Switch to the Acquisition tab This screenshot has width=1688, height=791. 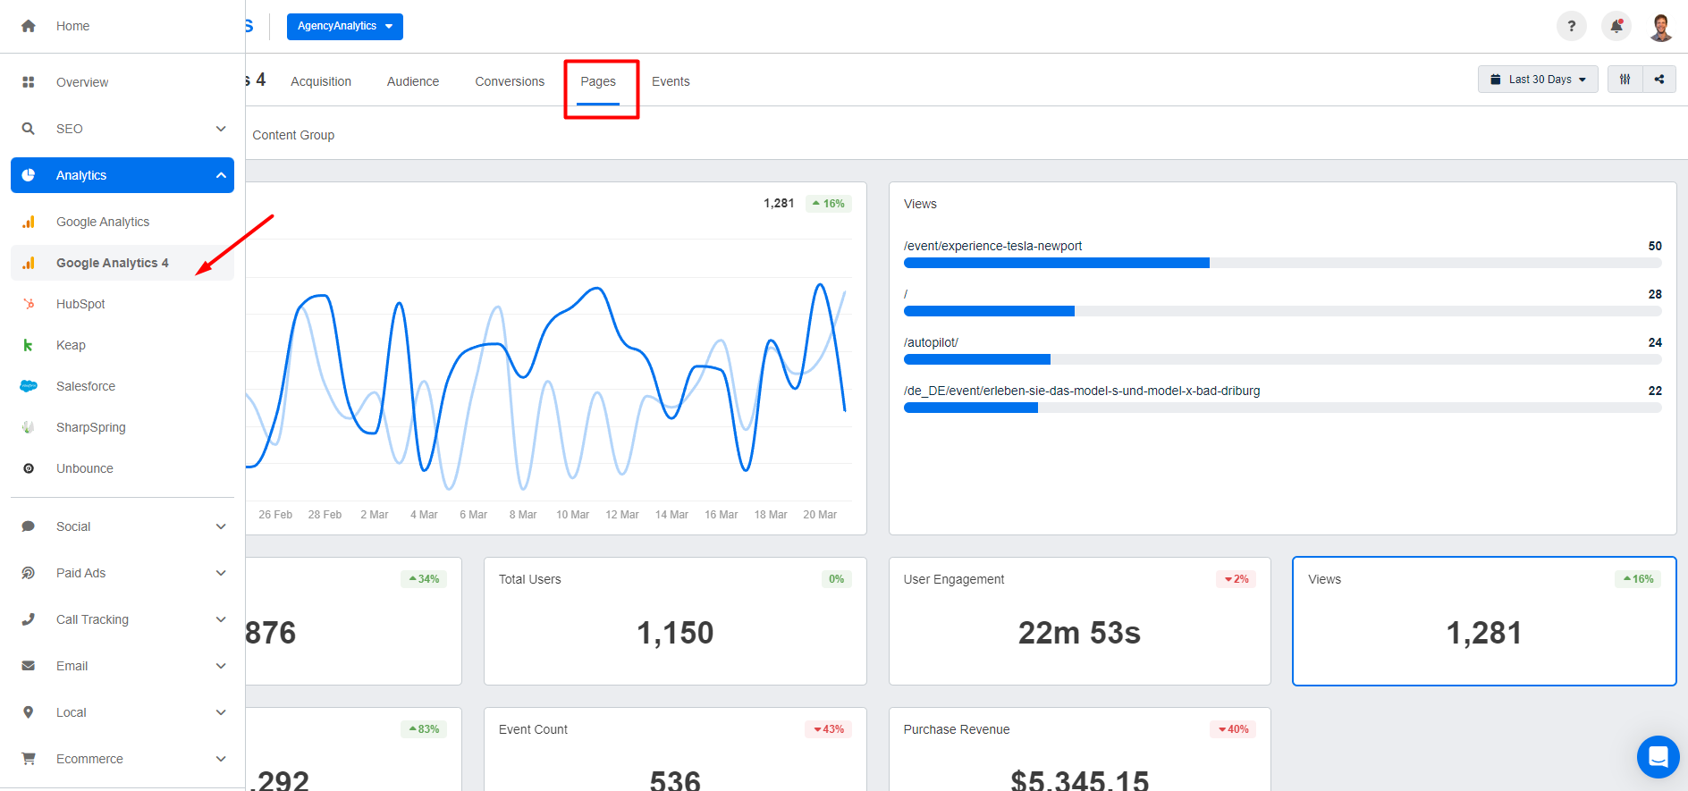(x=320, y=81)
